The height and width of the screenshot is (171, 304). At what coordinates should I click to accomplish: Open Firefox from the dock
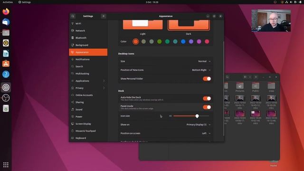(6, 11)
